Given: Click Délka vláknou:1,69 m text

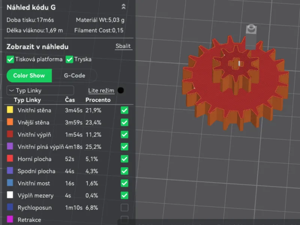Looking at the screenshot, I should [34, 30].
